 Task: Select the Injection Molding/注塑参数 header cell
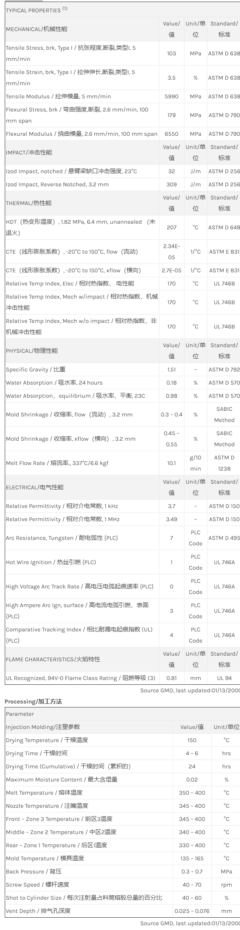(43, 727)
